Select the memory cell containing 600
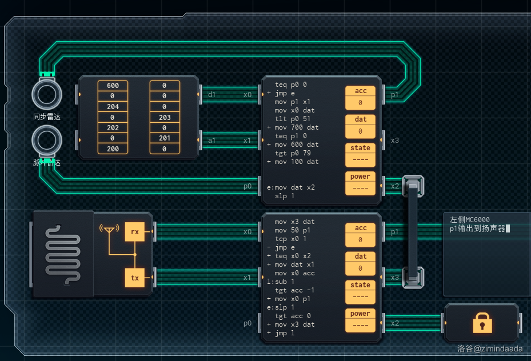531x361 pixels. pos(113,86)
